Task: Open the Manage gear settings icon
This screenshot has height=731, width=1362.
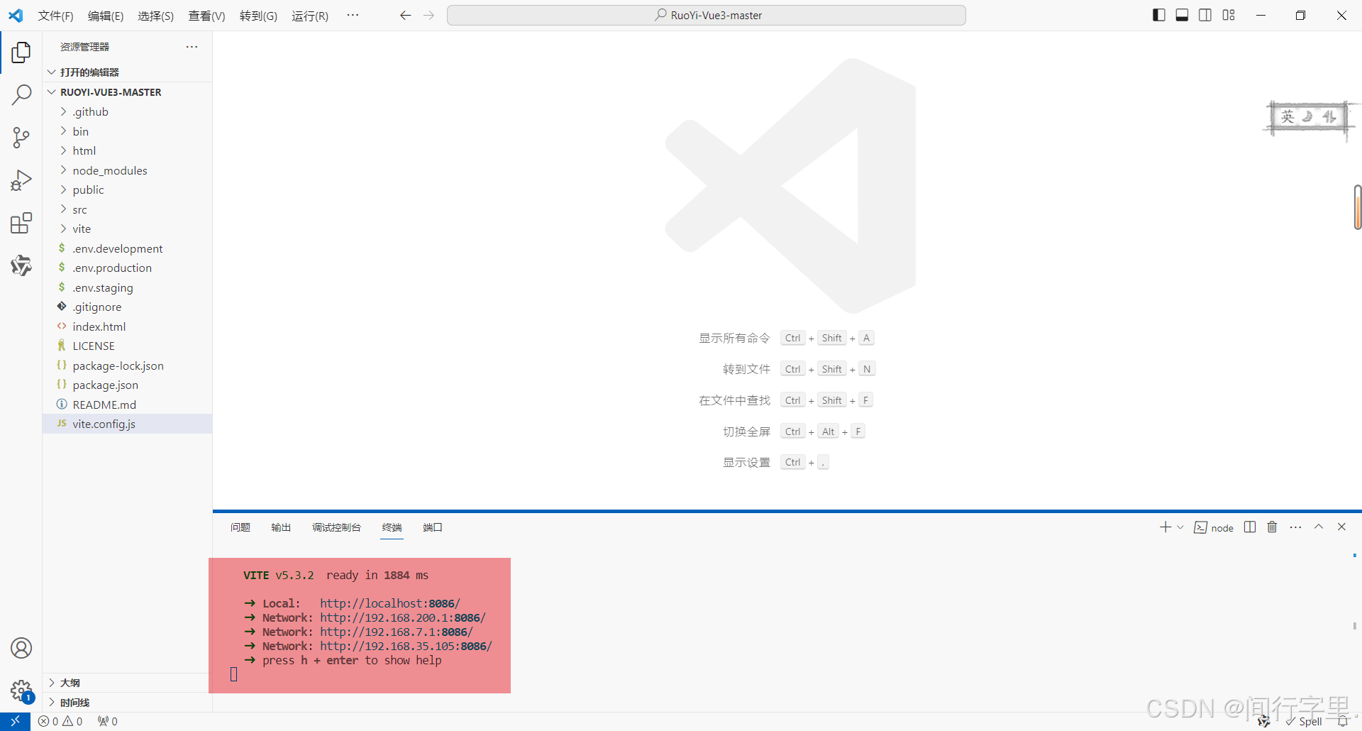Action: click(21, 691)
